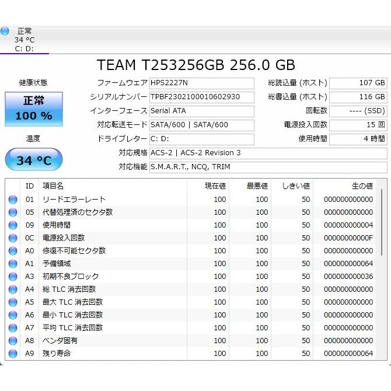The width and height of the screenshot is (391, 391).
Task: Select the 残り寿命 attribute name
Action: tap(57, 353)
